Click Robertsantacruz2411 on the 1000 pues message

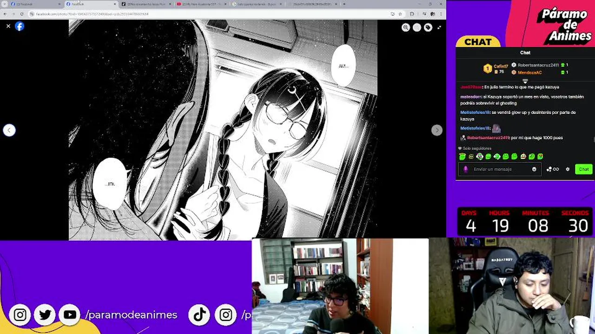488,138
